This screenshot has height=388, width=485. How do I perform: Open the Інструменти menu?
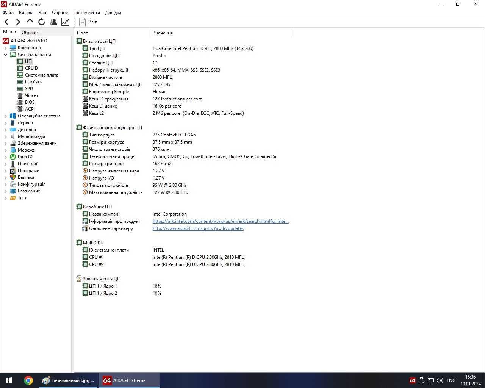87,13
